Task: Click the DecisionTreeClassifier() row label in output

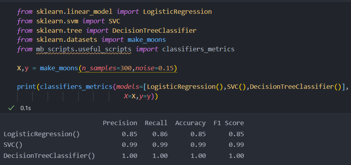Action: pyautogui.click(x=49, y=156)
